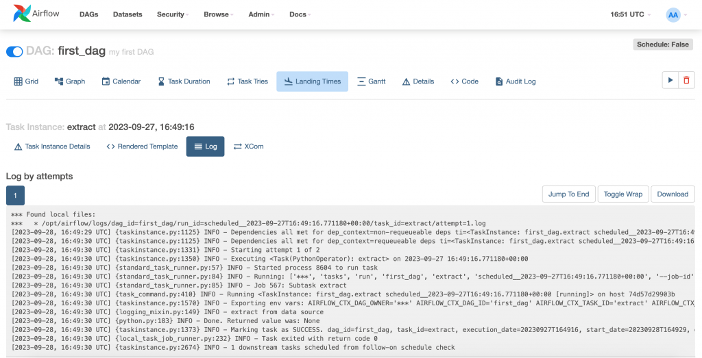Delete the DAG using trash icon
702x358 pixels.
686,81
